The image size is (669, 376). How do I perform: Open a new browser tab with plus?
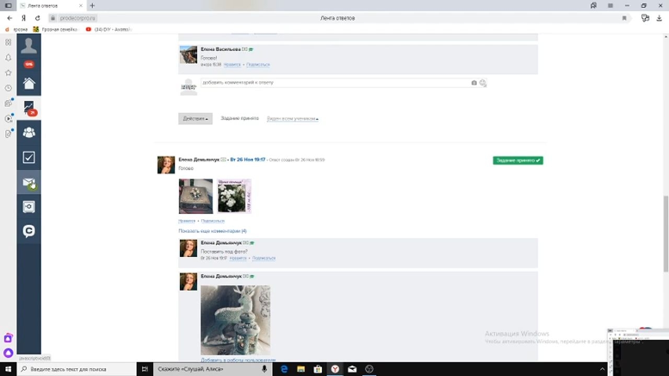coord(92,5)
